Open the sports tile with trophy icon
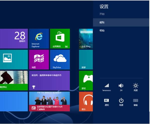The image size is (150, 124). [x=49, y=81]
